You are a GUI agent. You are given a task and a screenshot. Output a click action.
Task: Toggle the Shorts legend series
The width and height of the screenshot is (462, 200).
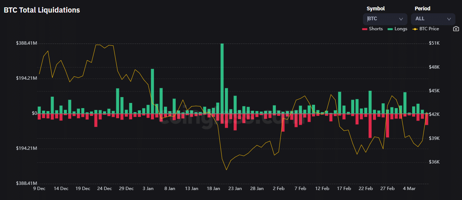tap(372, 29)
